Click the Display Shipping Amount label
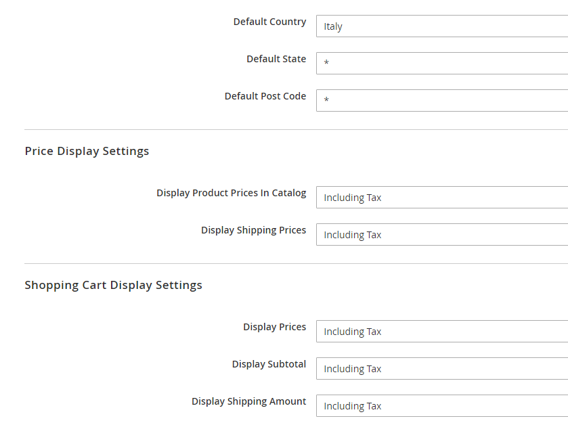This screenshot has height=425, width=568. (x=249, y=401)
